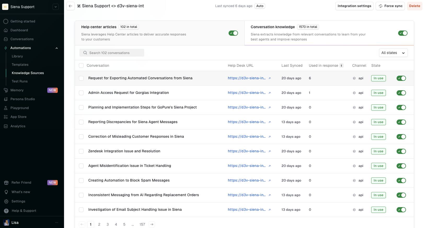Click the back arrow button
Screen dimensions: 424x228
pyautogui.click(x=71, y=6)
